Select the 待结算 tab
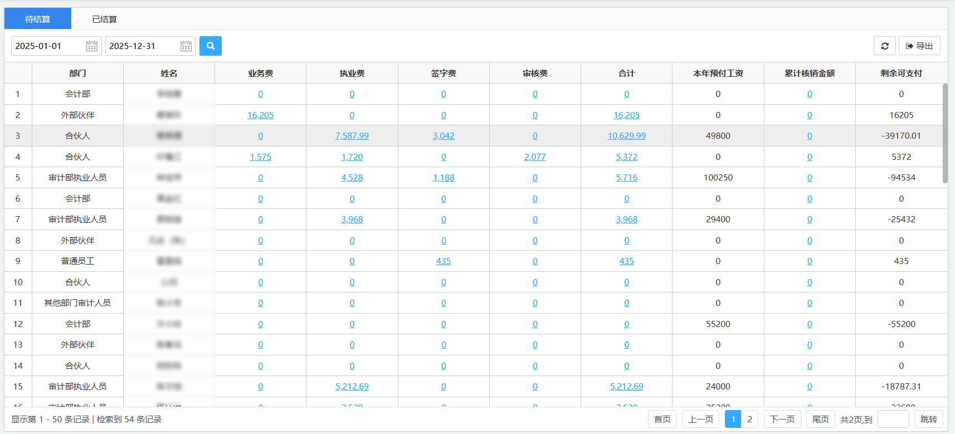The width and height of the screenshot is (955, 434). click(37, 19)
